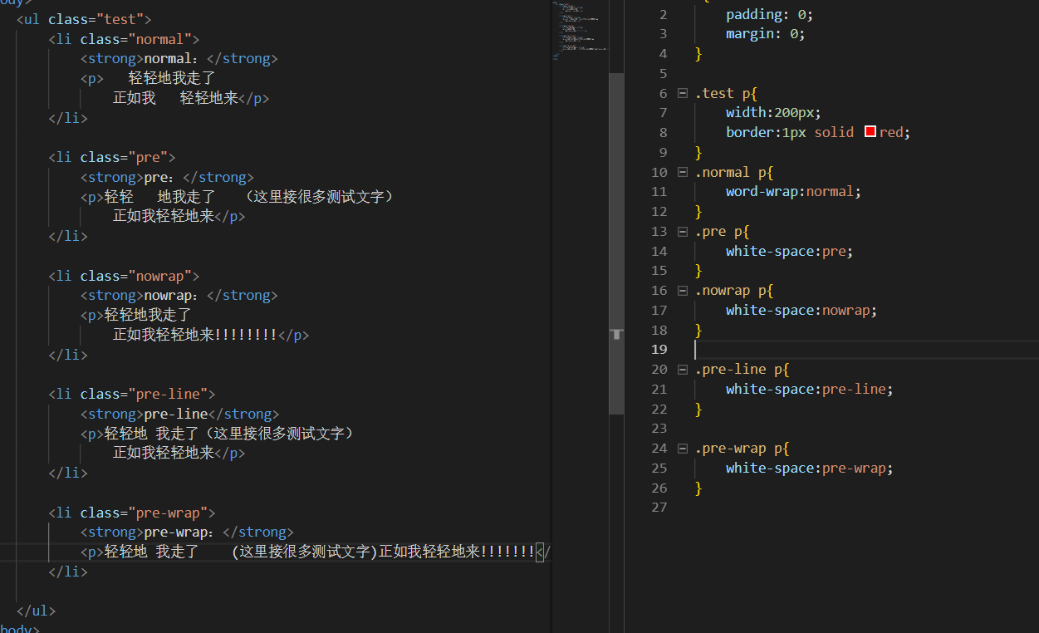1039x633 pixels.
Task: Collapse the .pre p rule fold
Action: [683, 232]
